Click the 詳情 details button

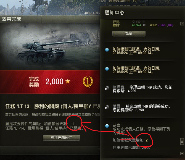click(x=129, y=34)
